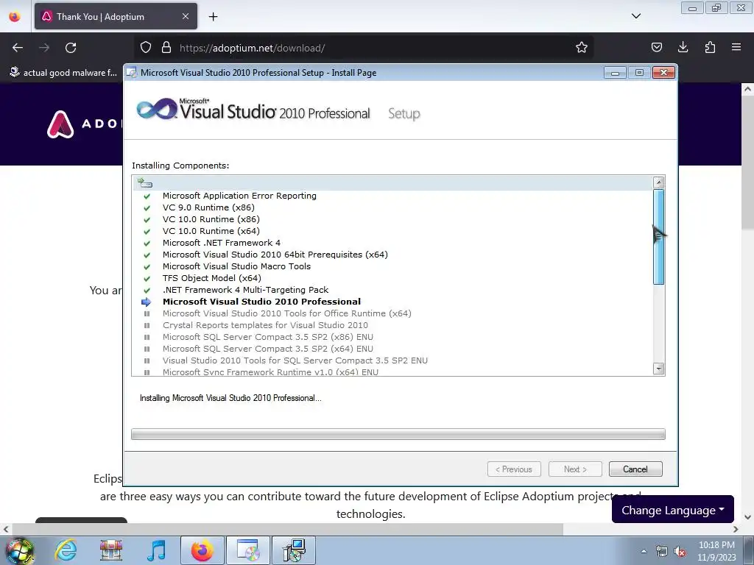754x565 pixels.
Task: Click the page horizontal scrollbar left arrow
Action: click(x=6, y=529)
